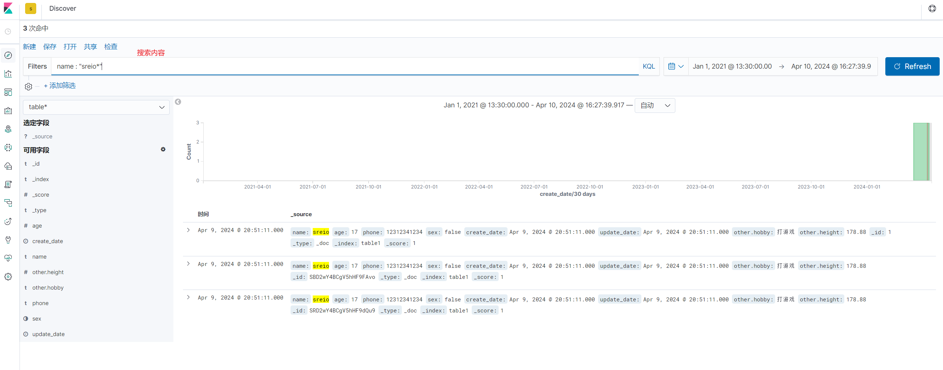Click the 保存 menu item

(50, 47)
